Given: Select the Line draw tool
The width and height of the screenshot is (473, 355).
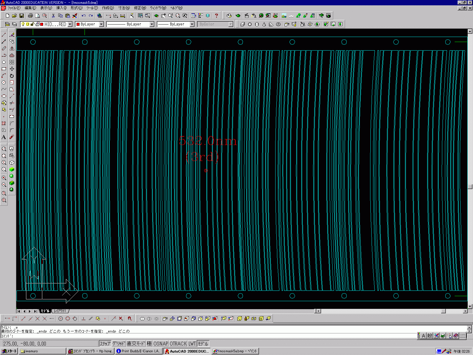Looking at the screenshot, I should 4,35.
